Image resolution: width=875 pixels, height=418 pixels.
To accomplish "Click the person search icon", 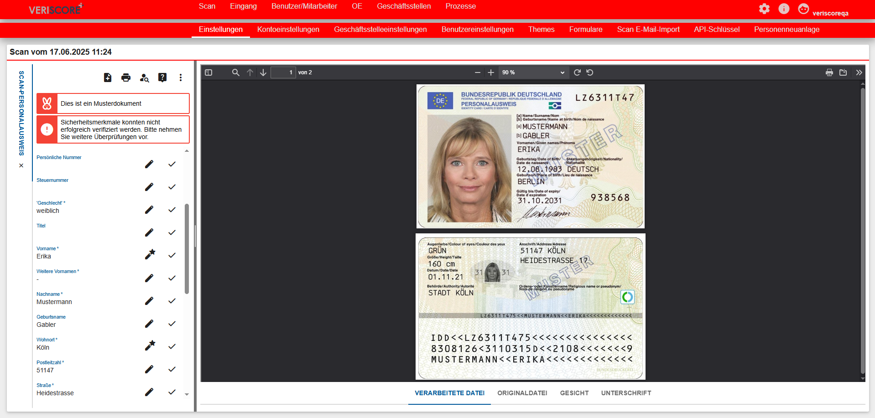I will click(x=144, y=77).
